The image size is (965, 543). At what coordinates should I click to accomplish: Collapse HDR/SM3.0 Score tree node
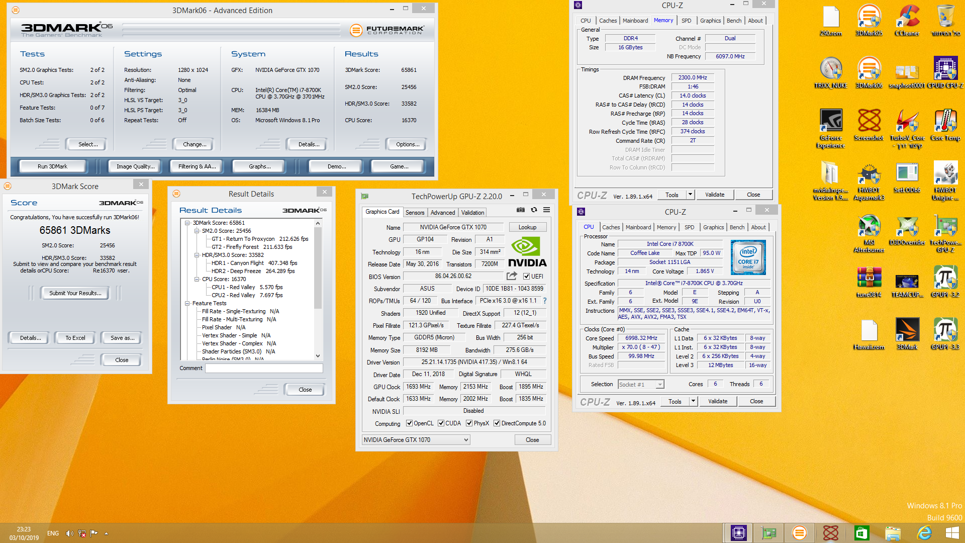click(x=197, y=255)
